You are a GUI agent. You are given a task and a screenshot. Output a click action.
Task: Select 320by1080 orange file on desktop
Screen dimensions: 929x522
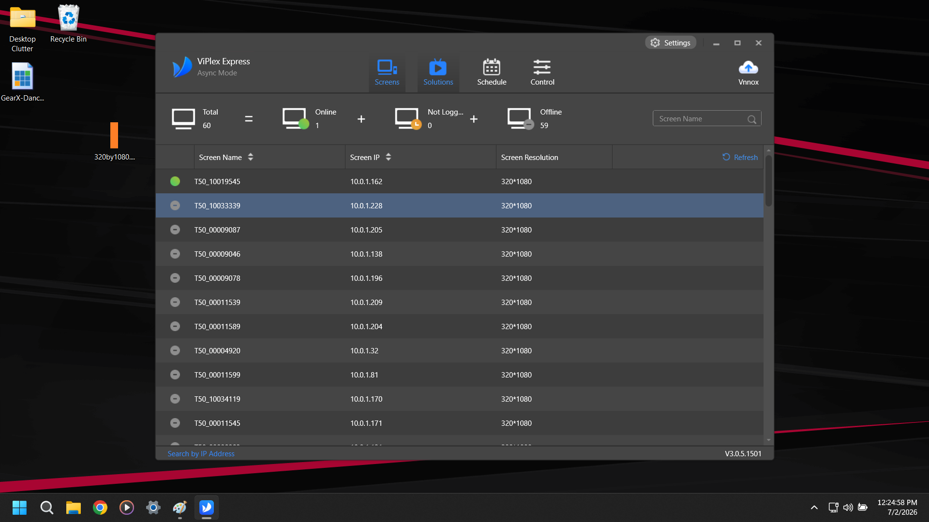click(x=114, y=141)
